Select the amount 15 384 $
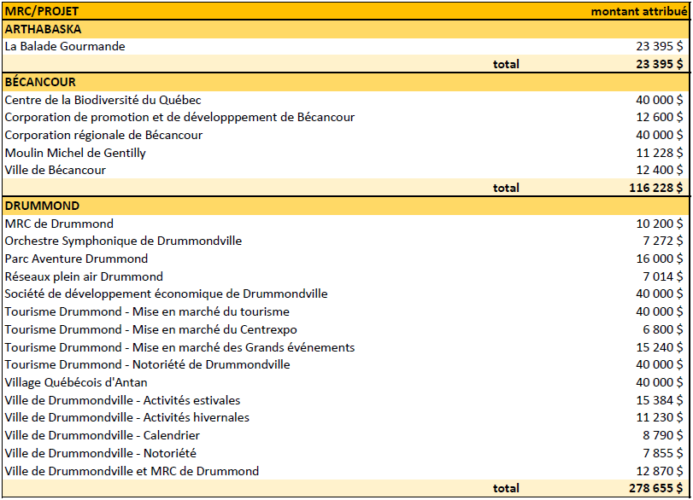This screenshot has width=693, height=500. 660,401
